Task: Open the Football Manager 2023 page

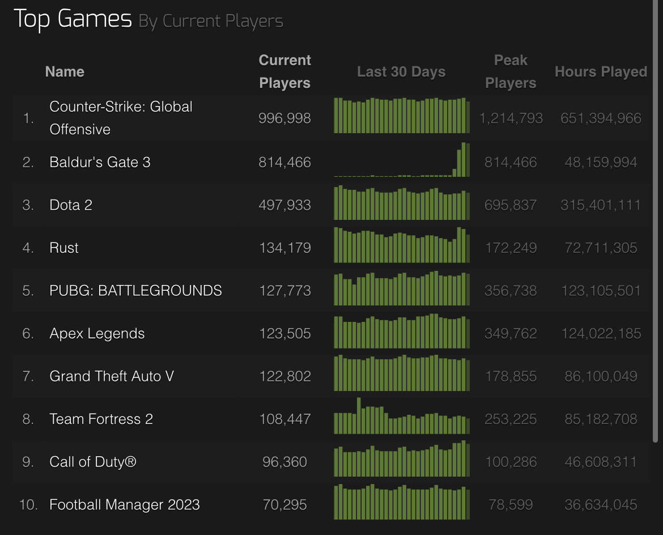Action: click(x=124, y=504)
